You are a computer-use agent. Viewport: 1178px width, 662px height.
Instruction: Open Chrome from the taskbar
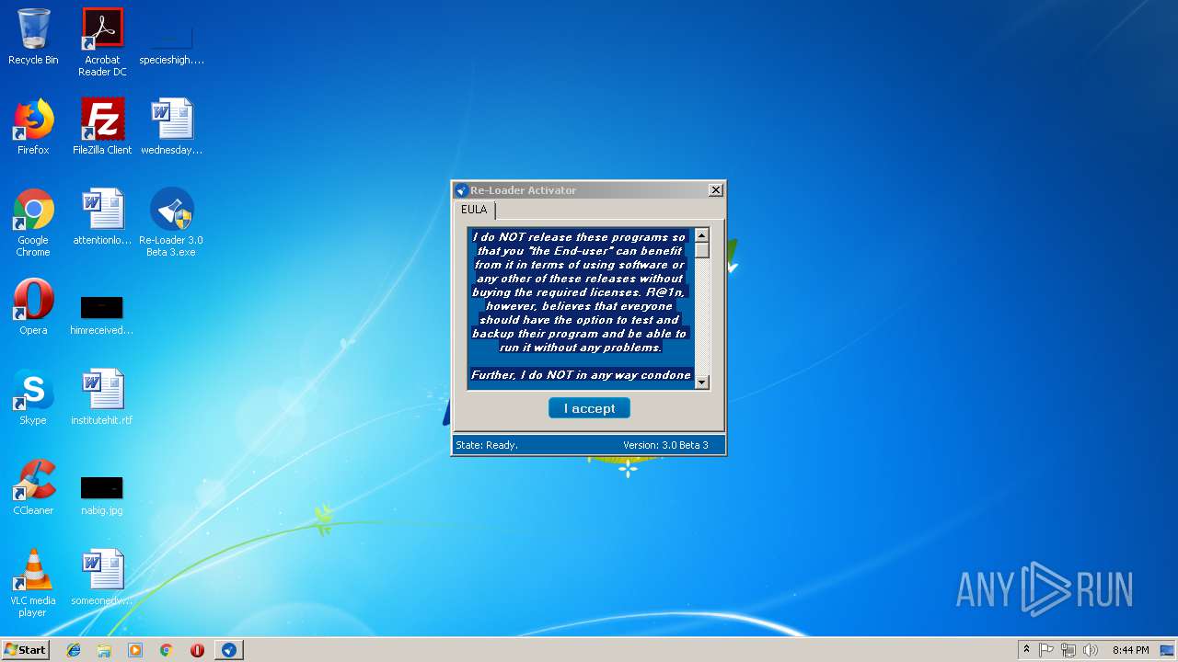click(167, 650)
